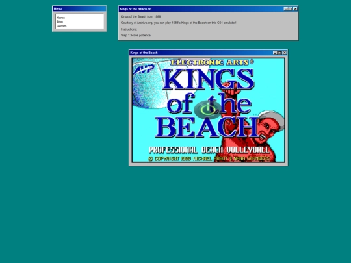Open Games in the Menu window
351x263 pixels.
(x=62, y=26)
